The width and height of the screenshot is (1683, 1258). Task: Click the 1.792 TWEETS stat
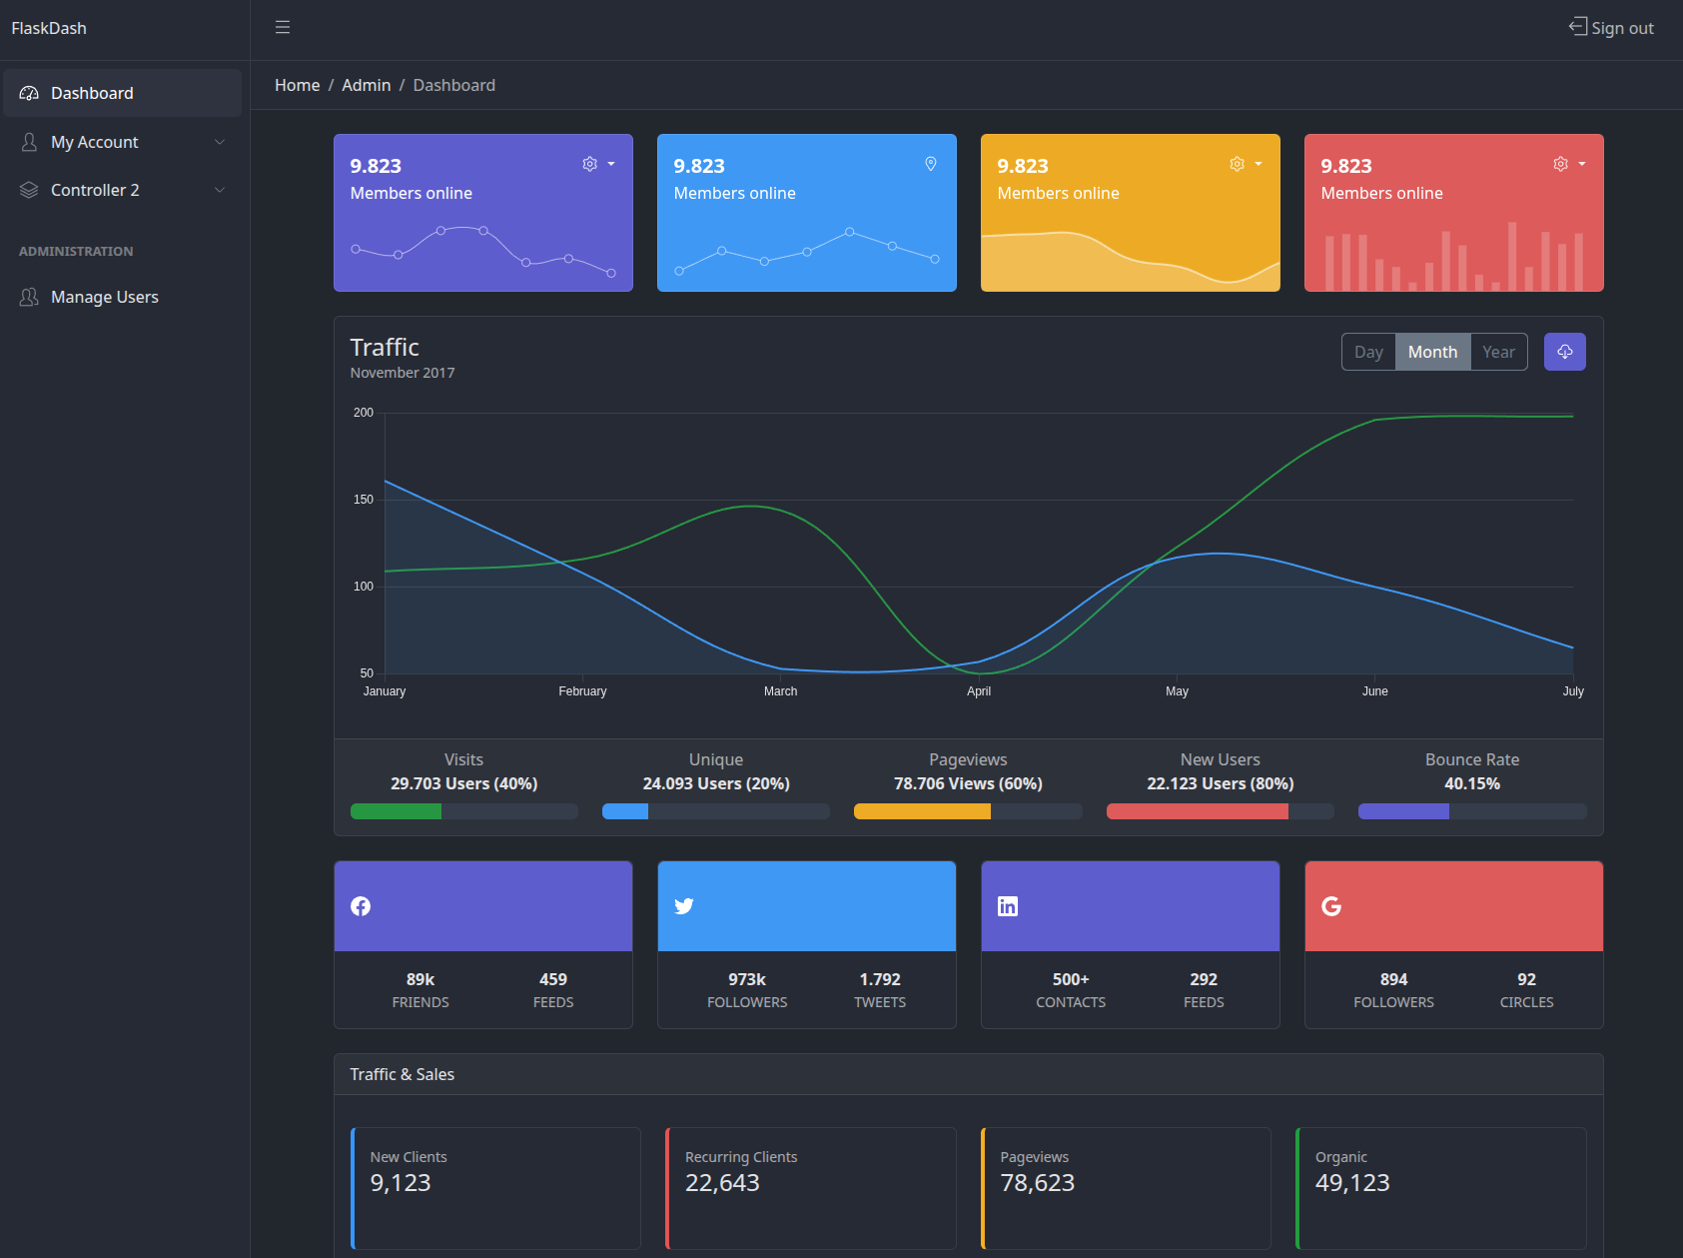880,989
